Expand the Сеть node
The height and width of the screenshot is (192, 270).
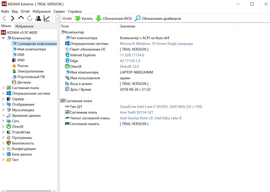tap(3, 121)
